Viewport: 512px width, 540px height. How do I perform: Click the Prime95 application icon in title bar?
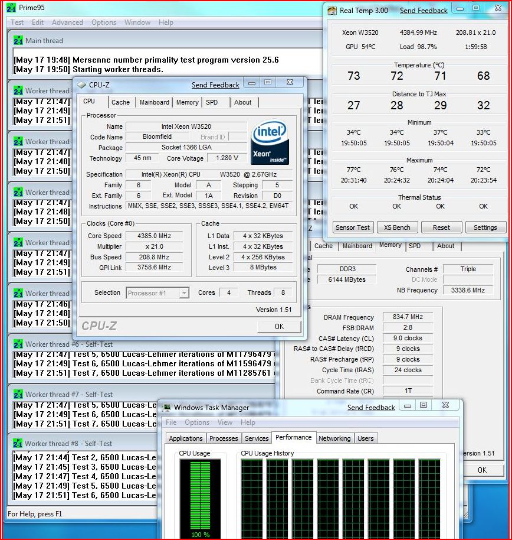pos(11,8)
